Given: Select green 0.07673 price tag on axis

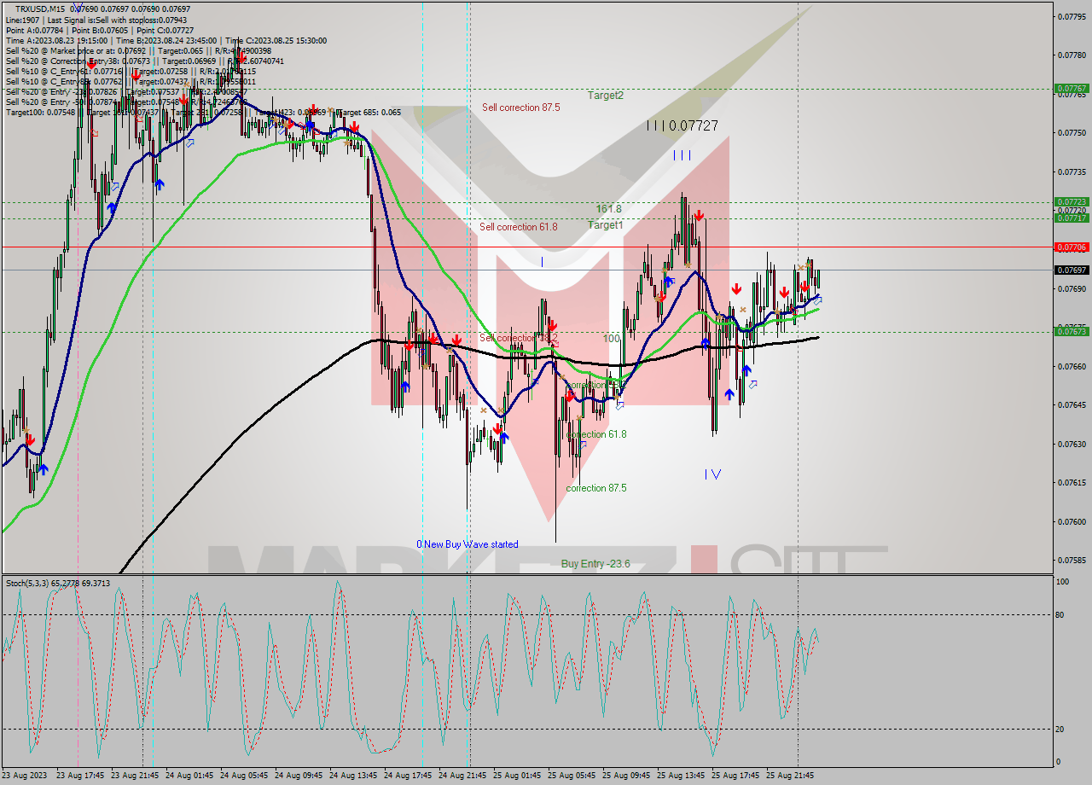Looking at the screenshot, I should pyautogui.click(x=1072, y=332).
